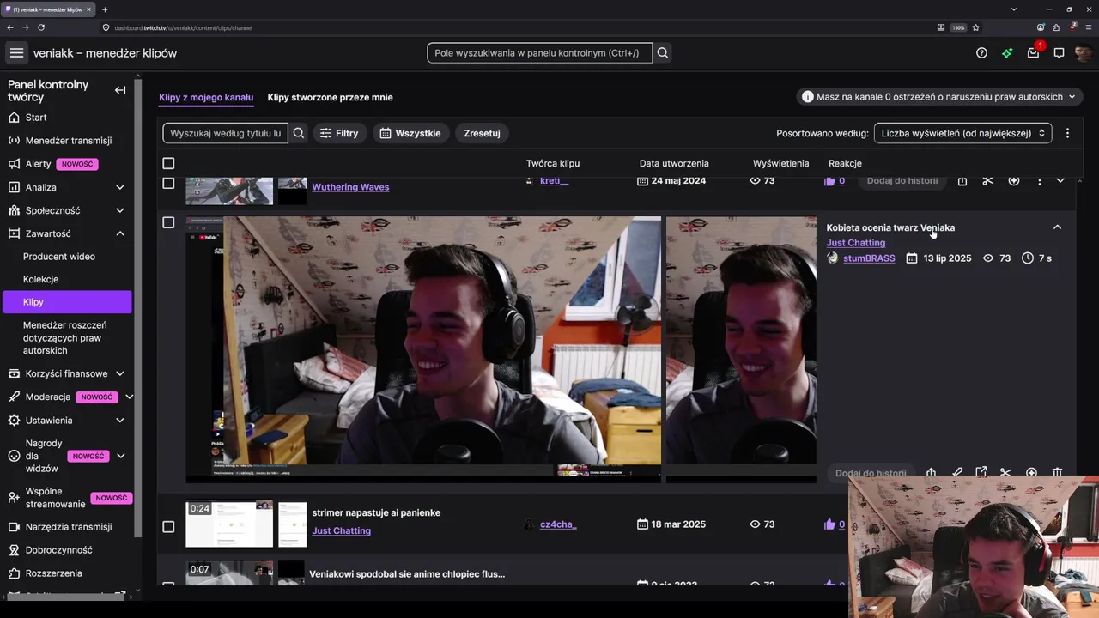Open Menedżer transmisji in the sidebar
Viewport: 1099px width, 618px height.
click(67, 141)
